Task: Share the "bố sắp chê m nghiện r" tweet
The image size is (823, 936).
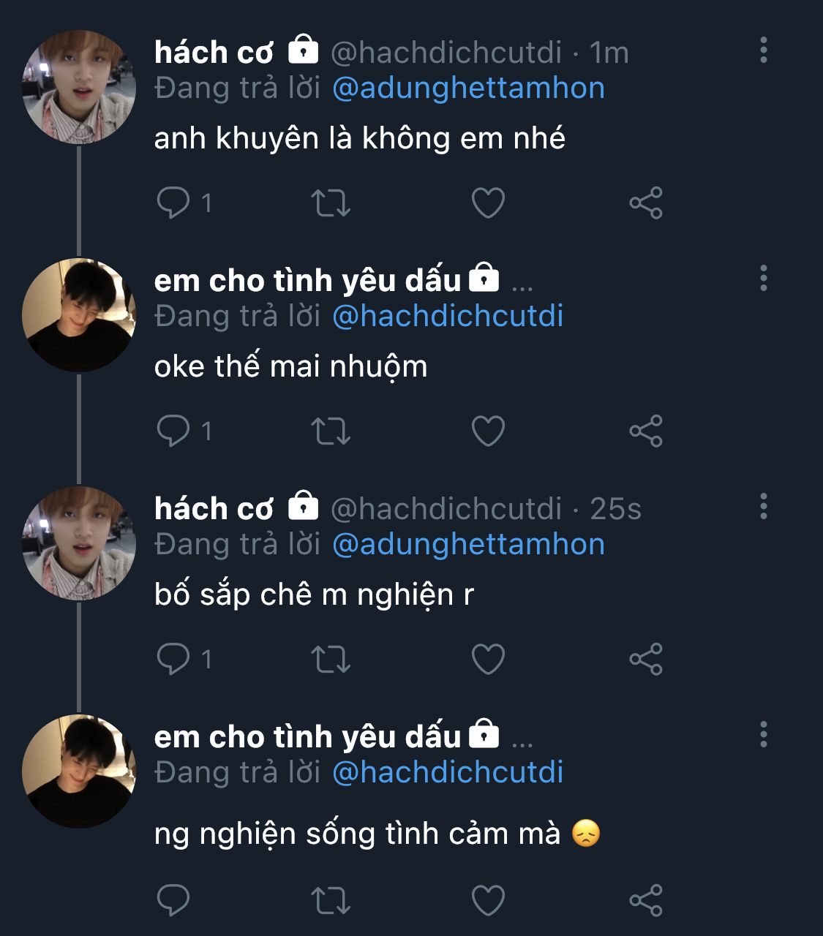Action: 646,659
